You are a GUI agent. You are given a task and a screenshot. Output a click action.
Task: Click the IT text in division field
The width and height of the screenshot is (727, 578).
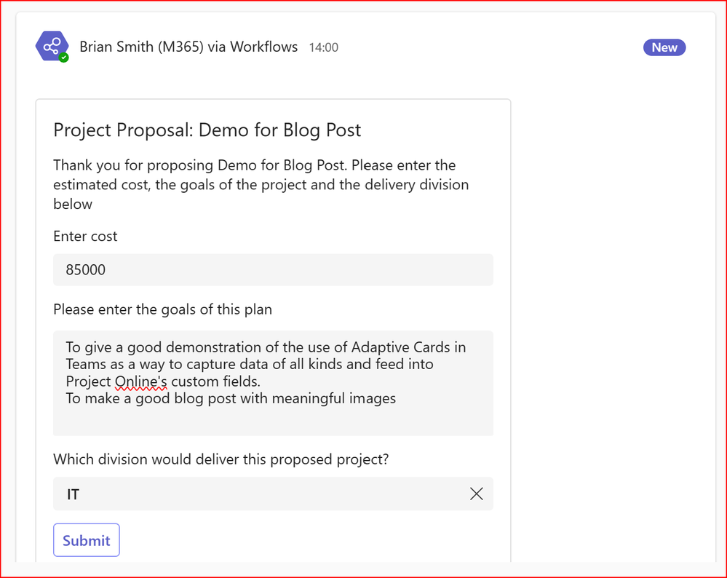pyautogui.click(x=73, y=494)
